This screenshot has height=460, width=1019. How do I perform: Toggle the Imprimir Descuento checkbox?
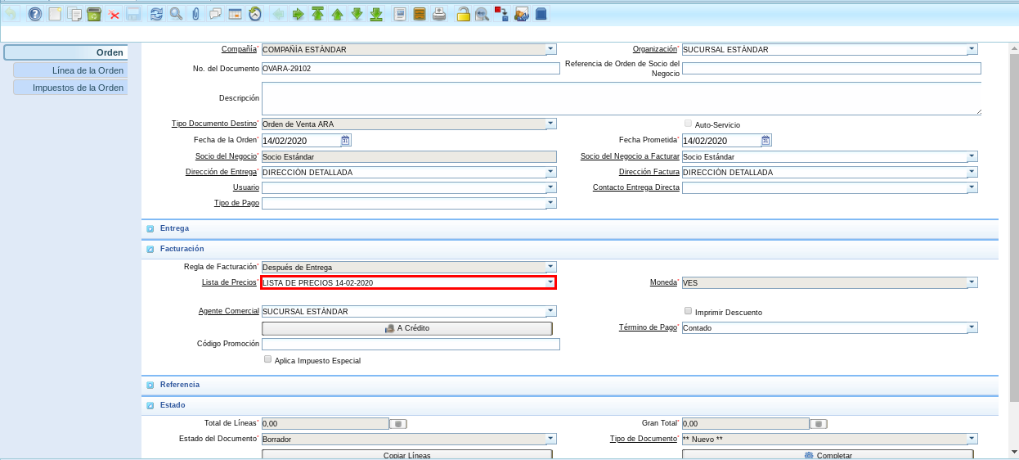click(688, 311)
